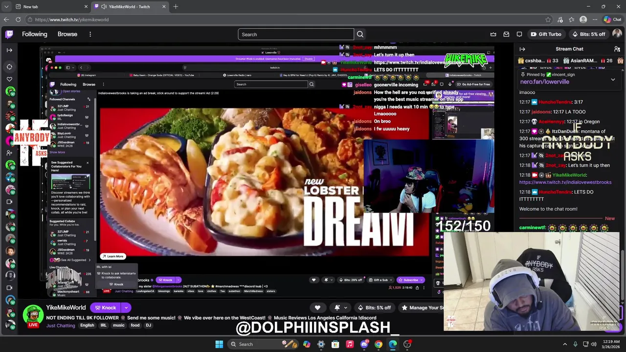Click carminewtf username in chat
This screenshot has width=626, height=352.
pyautogui.click(x=533, y=228)
